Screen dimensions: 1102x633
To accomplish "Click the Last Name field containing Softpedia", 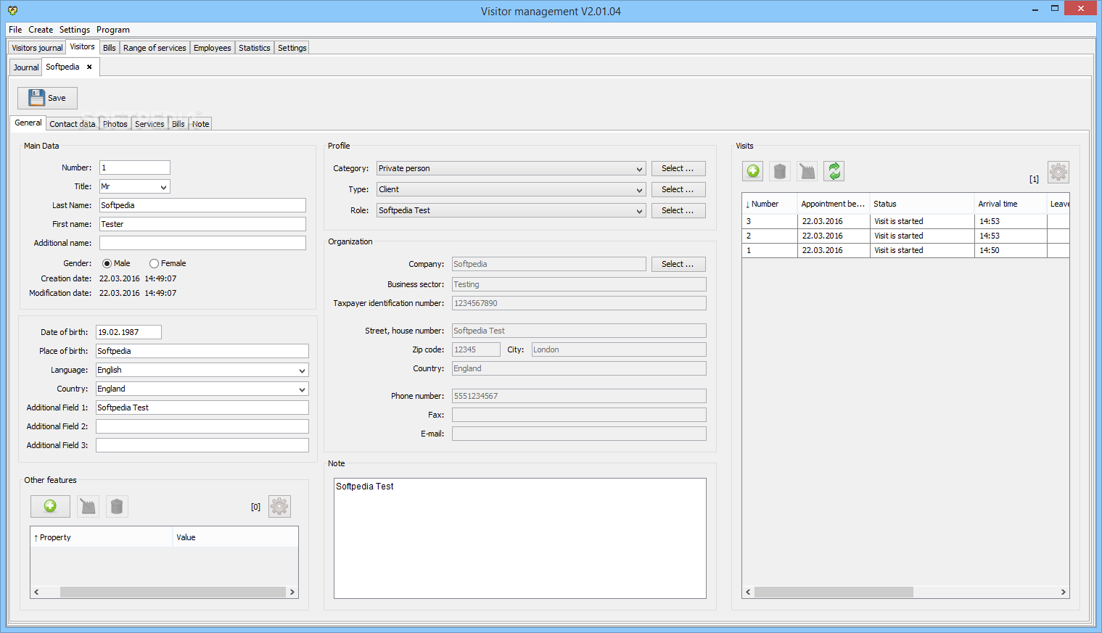I will pos(202,205).
